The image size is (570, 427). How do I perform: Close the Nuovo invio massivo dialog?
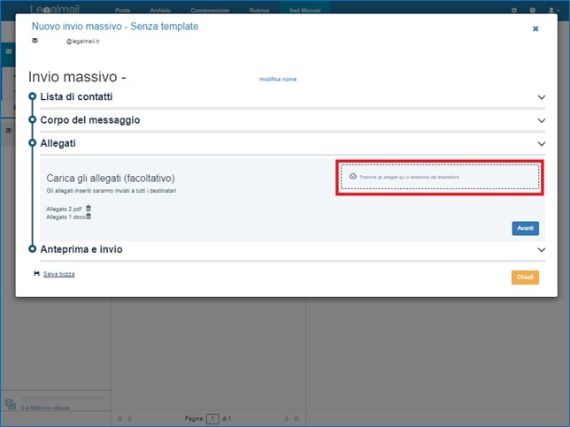(x=535, y=28)
